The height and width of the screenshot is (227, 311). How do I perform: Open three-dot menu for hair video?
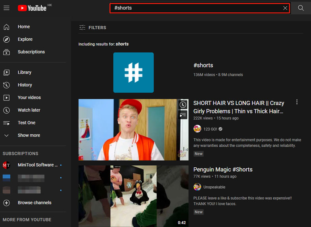point(297,102)
